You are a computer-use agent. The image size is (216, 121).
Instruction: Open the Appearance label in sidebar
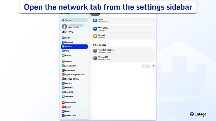point(70,70)
